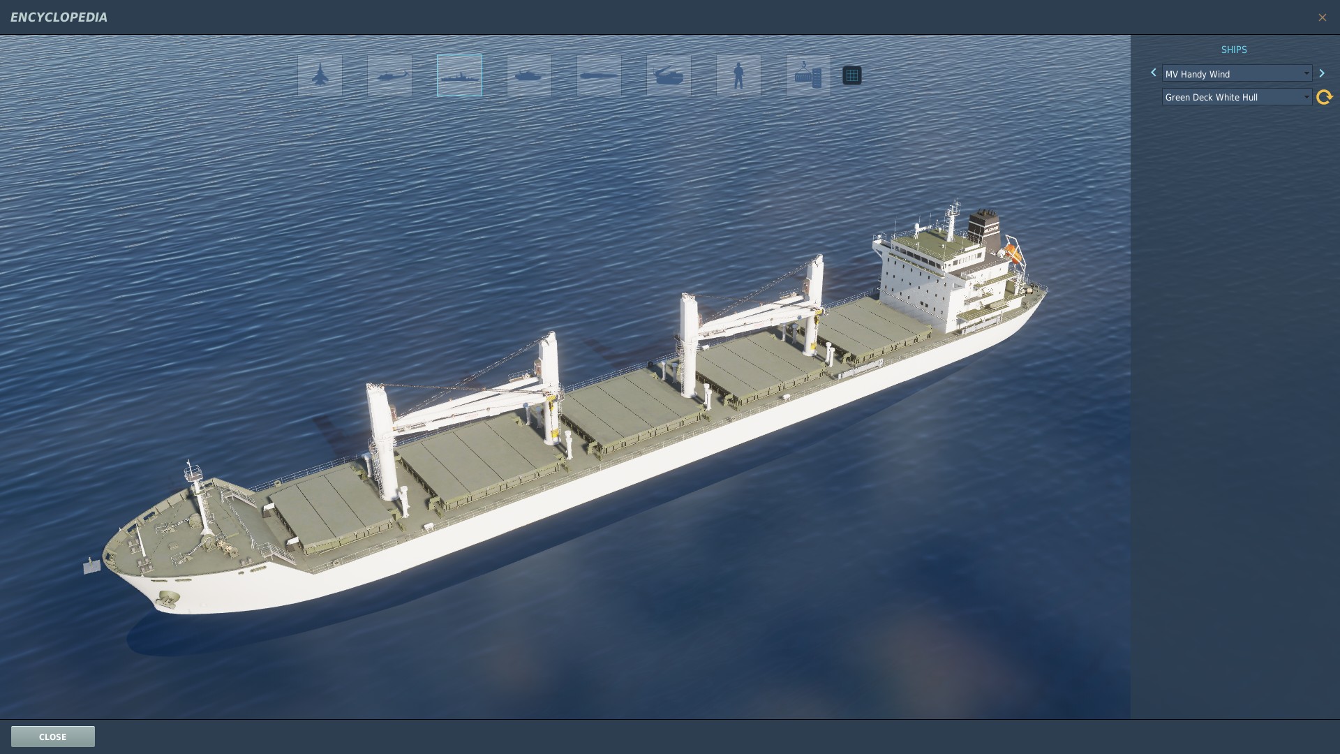
Task: Select the tank vehicles category icon
Action: (529, 75)
